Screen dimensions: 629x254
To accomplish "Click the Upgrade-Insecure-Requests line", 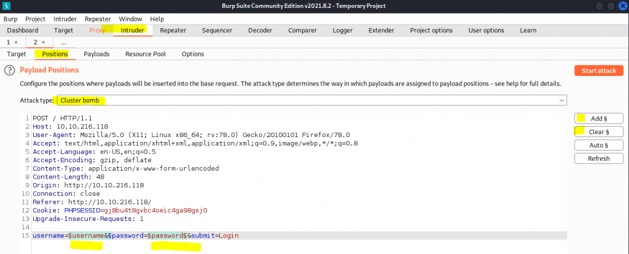I will (x=88, y=219).
